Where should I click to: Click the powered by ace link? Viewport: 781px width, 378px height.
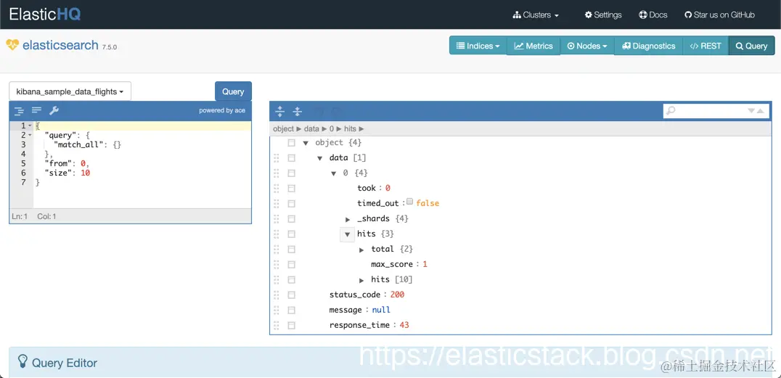point(222,110)
